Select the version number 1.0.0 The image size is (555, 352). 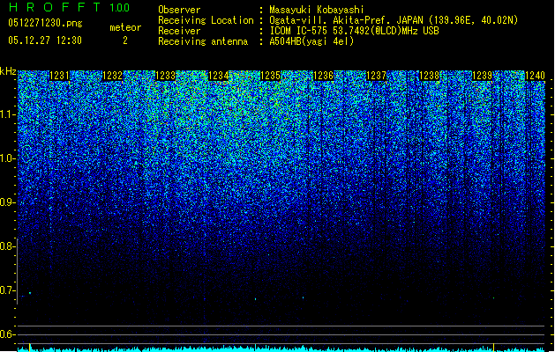(x=120, y=7)
